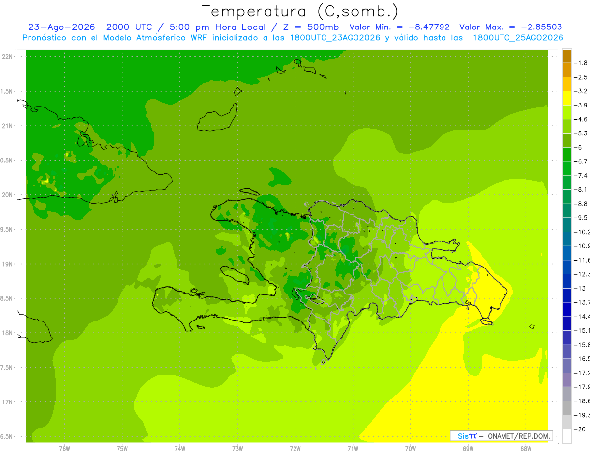
Task: Click the '-20' colorbar label
Action: (580, 429)
